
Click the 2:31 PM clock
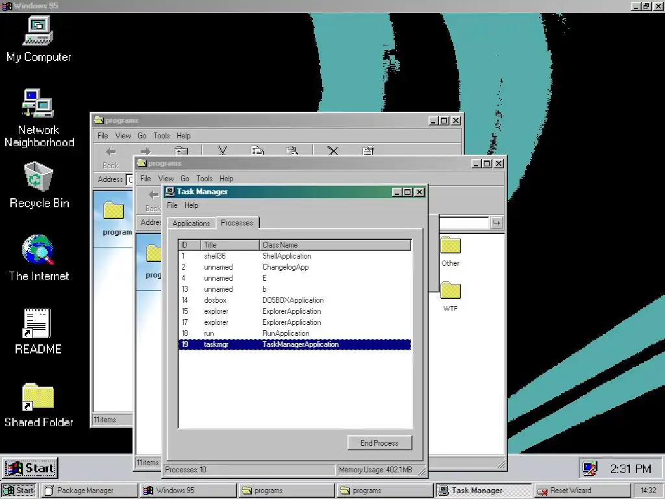click(x=631, y=468)
